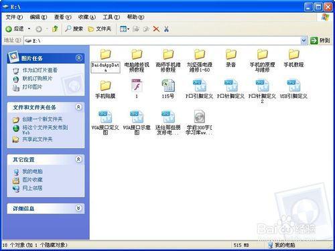Open the 文件(F) menu
This screenshot has width=335, height=251.
(14, 17)
